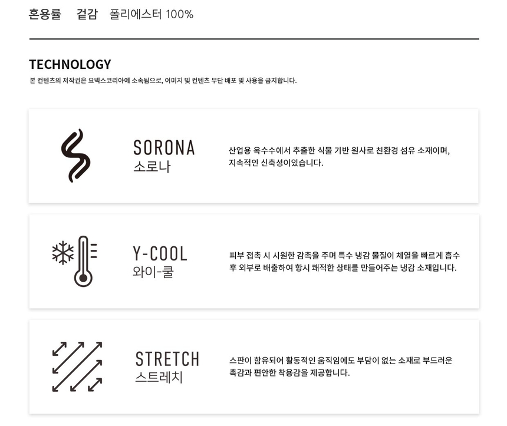Click the 폴리에스터 100% text
507x426 pixels.
(x=152, y=14)
